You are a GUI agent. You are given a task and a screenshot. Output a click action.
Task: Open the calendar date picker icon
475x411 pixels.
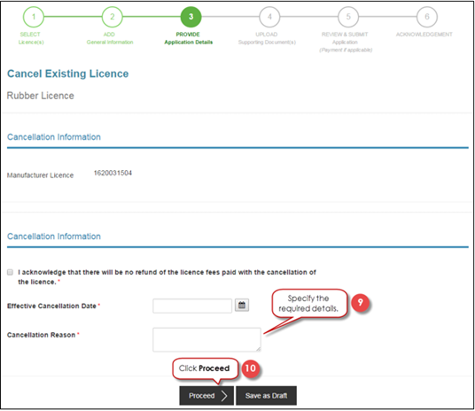[242, 306]
